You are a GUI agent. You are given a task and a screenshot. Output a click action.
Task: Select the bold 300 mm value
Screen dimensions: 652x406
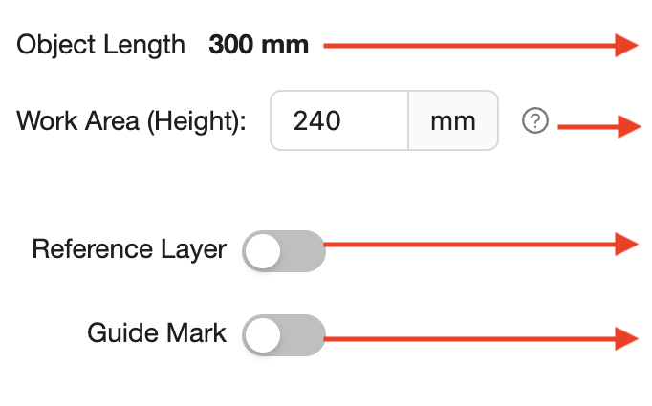pyautogui.click(x=259, y=45)
